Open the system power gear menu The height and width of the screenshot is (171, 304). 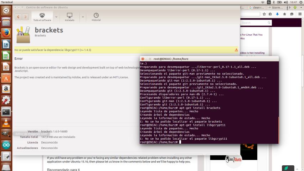pos(301,2)
